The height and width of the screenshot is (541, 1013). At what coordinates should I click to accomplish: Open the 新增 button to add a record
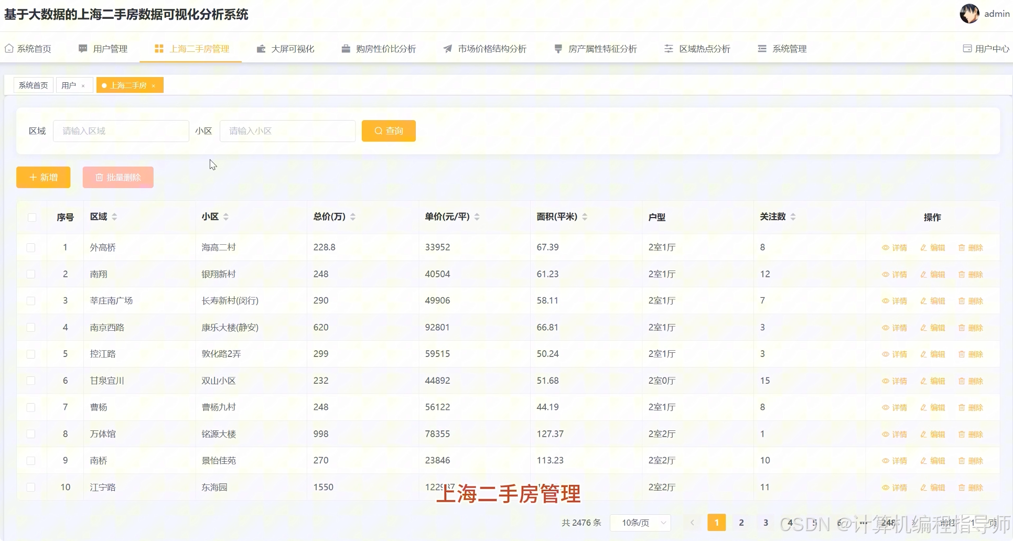[x=43, y=177]
